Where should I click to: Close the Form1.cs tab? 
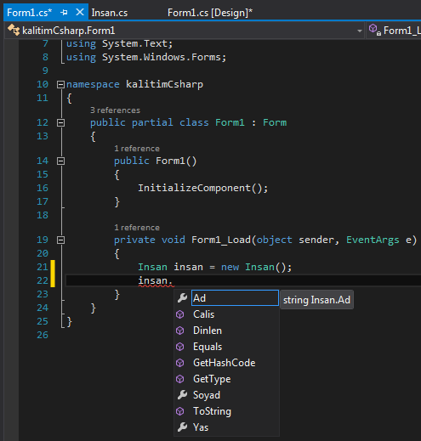[x=80, y=12]
